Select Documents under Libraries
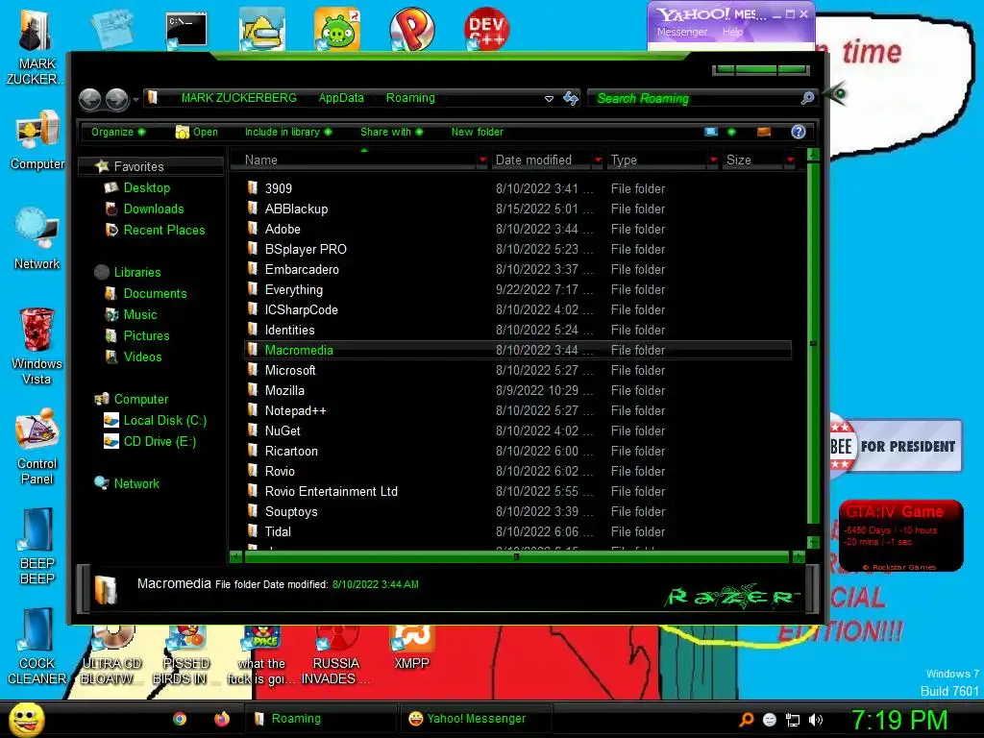 155,294
